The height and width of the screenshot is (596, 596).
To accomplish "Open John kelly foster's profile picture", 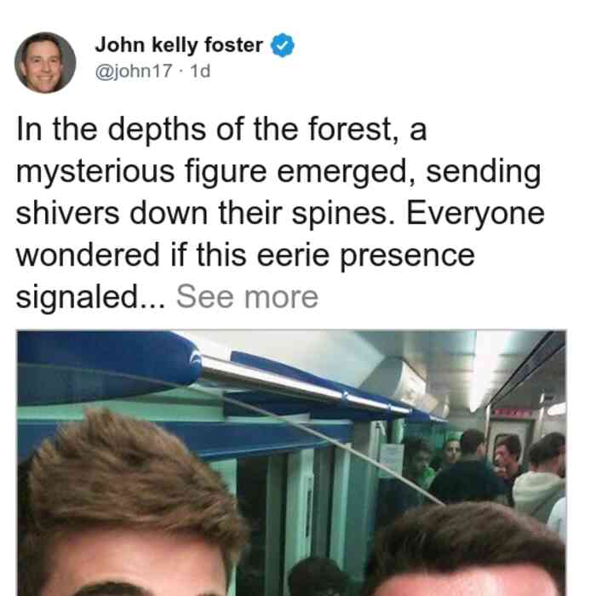I will (45, 63).
